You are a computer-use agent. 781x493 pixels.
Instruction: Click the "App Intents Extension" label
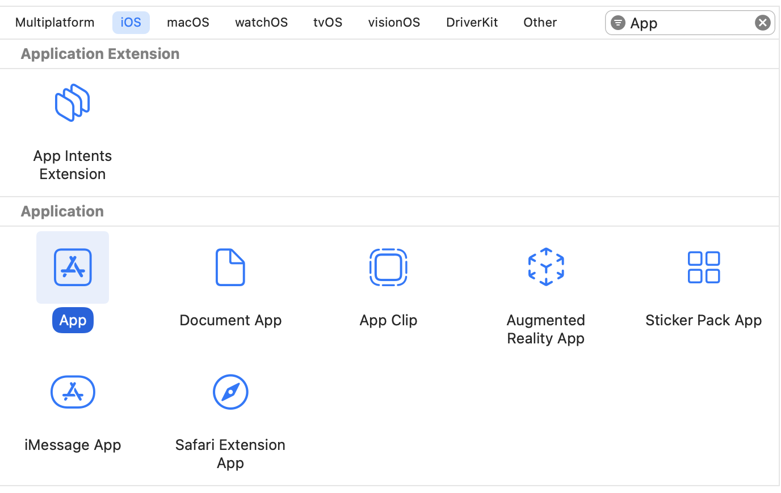click(x=73, y=165)
